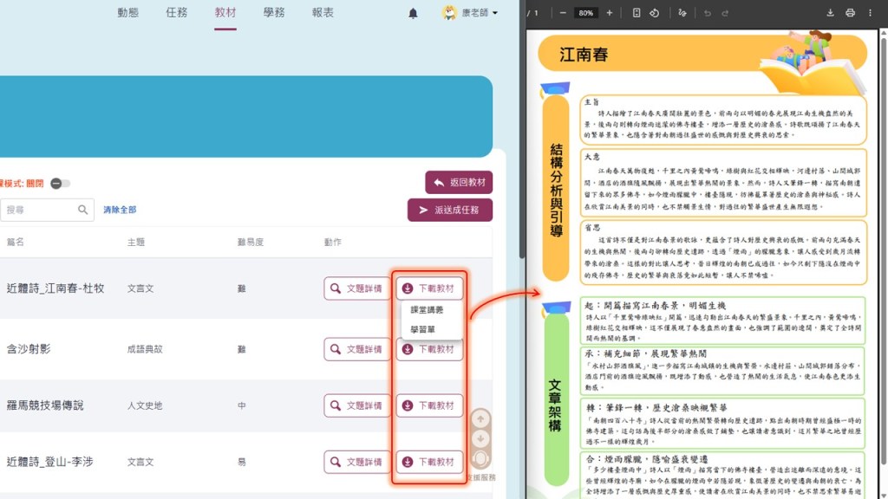
Task: Click the PDF zoom percentage field
Action: 586,13
